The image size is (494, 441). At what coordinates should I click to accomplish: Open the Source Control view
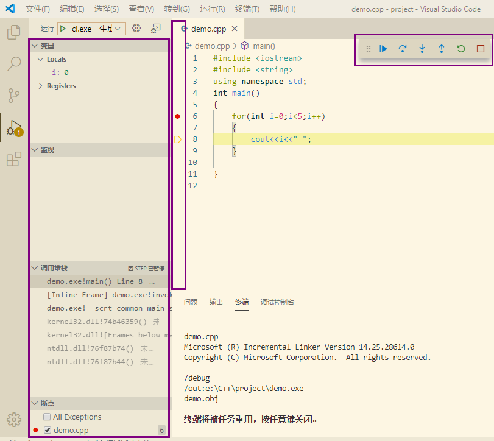tap(14, 96)
